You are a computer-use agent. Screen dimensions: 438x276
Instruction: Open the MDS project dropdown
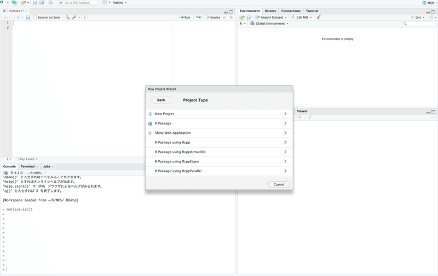click(430, 3)
